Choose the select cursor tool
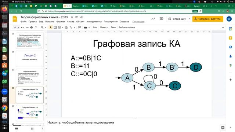235x132 pixels. (51, 27)
